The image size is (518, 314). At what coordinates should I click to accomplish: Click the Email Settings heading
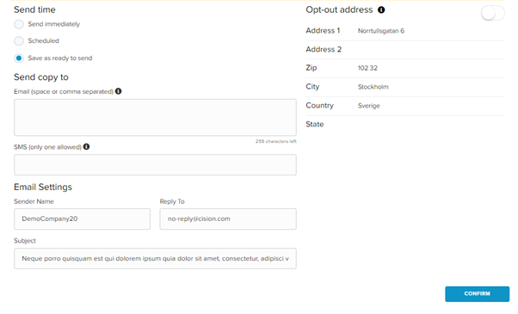(x=43, y=188)
